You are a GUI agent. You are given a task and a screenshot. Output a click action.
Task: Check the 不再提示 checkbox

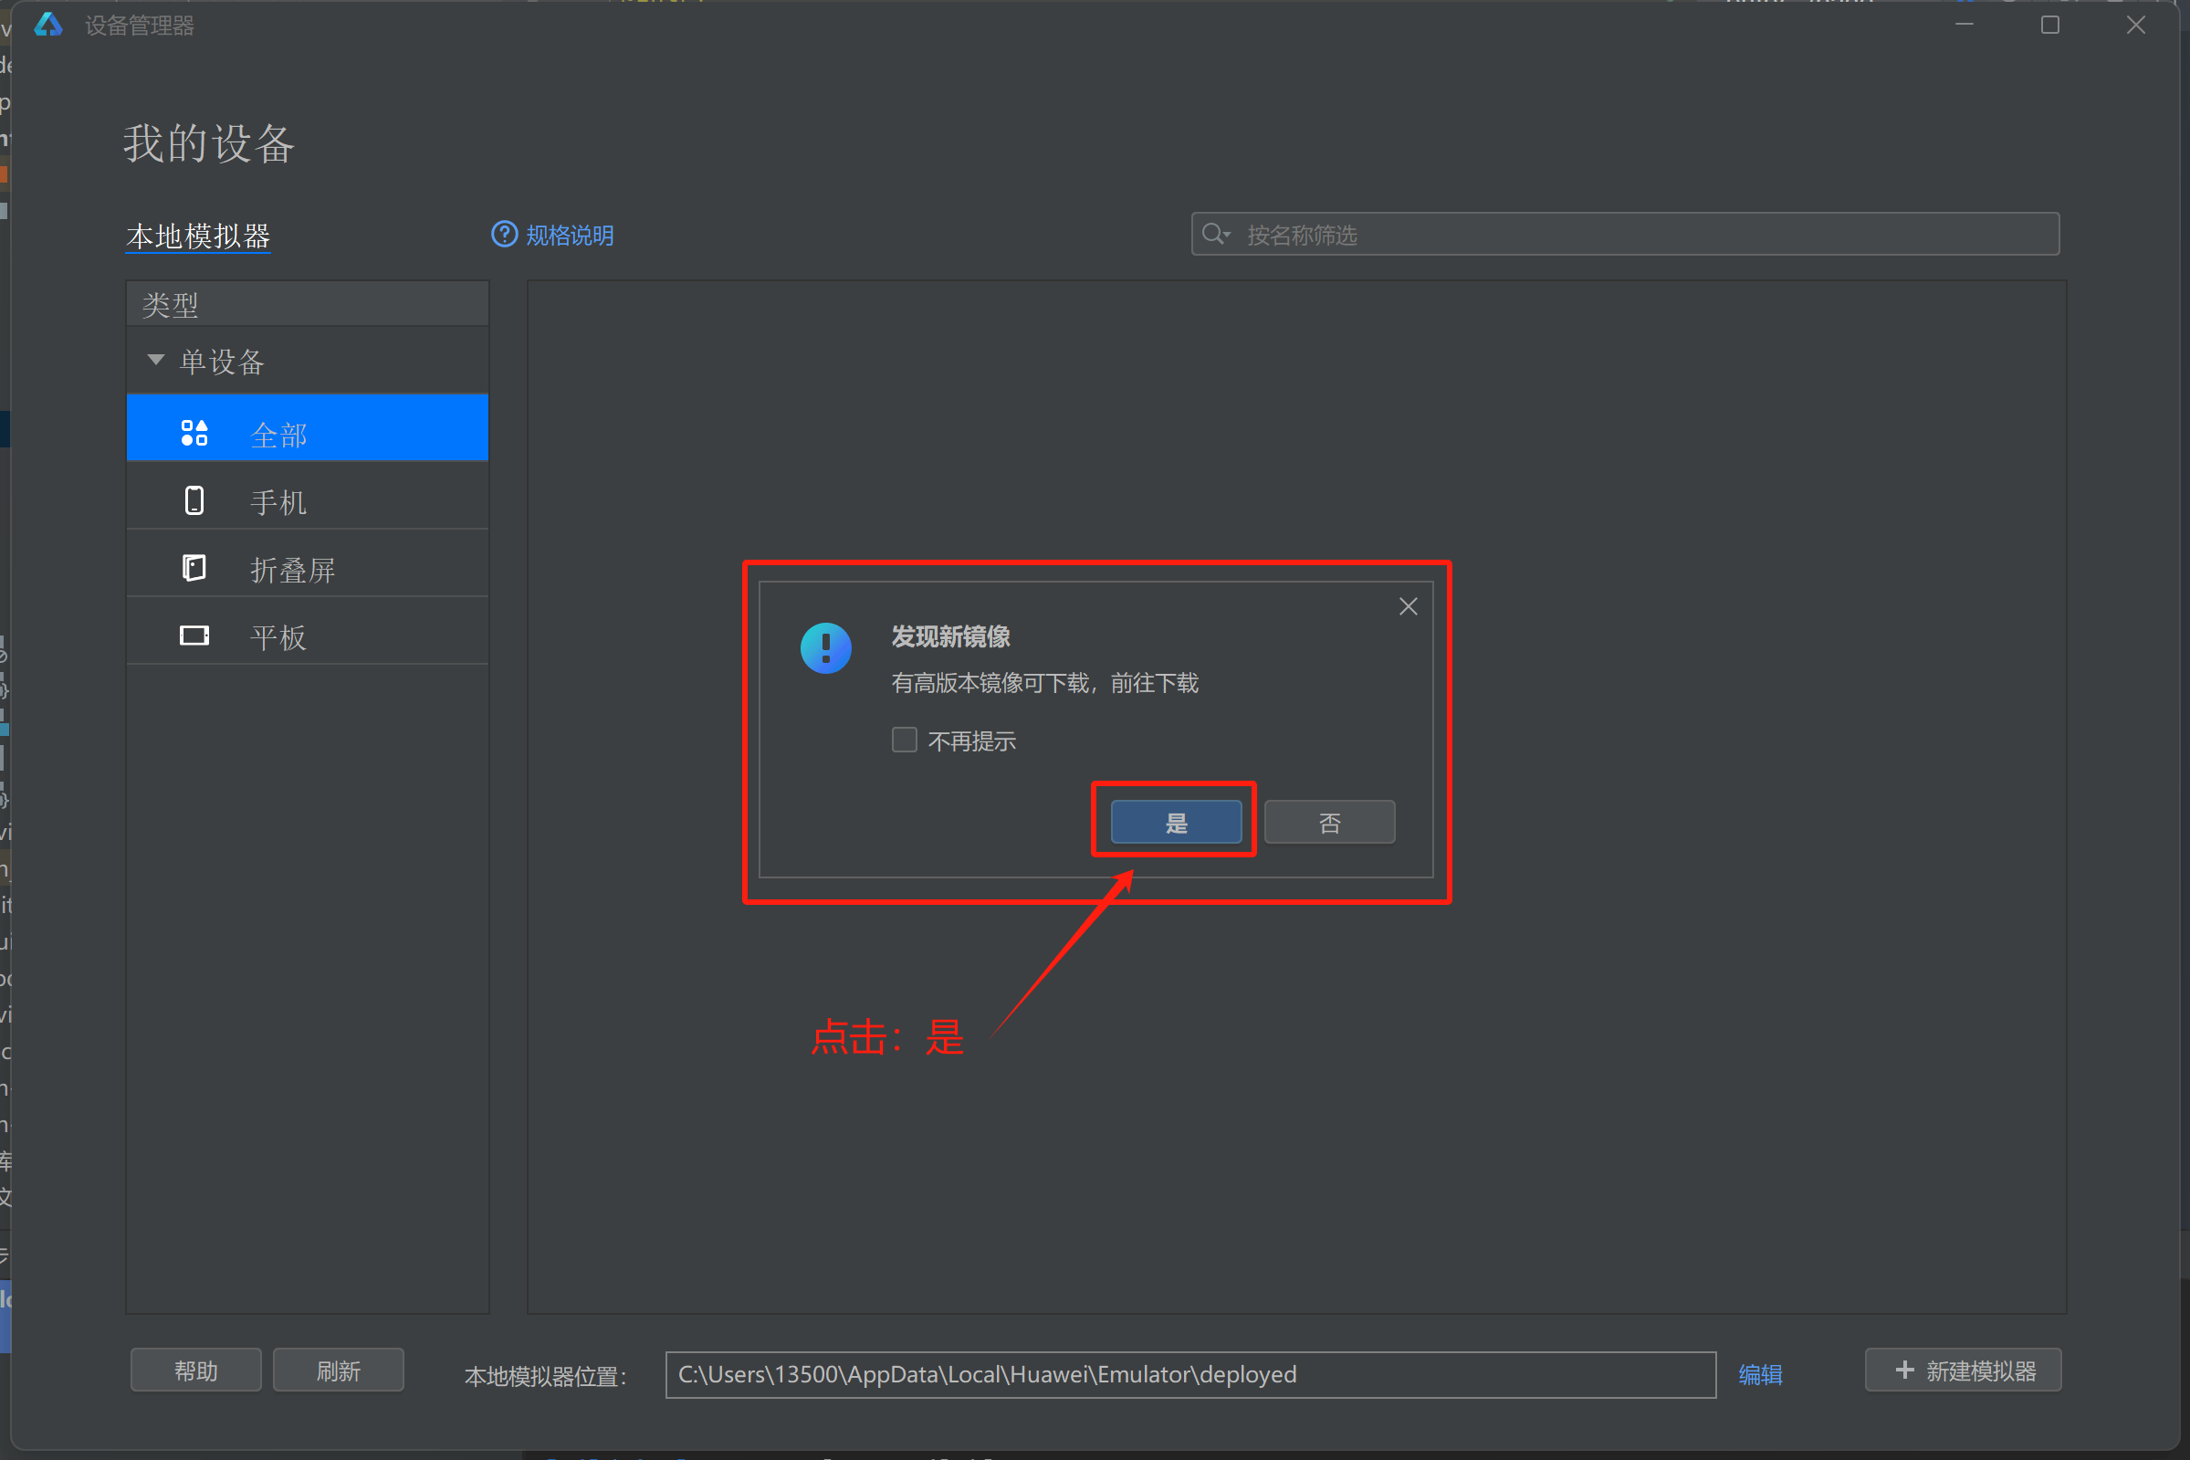click(x=904, y=741)
